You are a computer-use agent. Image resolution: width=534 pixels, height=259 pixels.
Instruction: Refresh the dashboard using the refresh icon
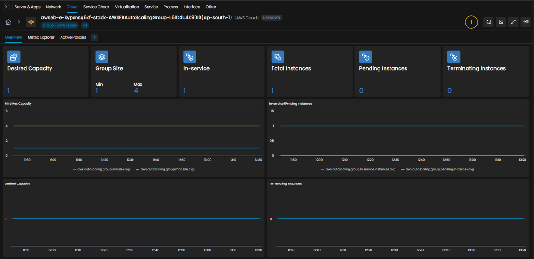[488, 22]
